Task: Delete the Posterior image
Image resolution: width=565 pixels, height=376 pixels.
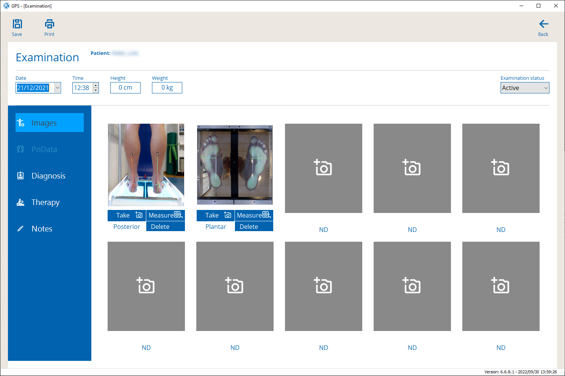Action: coord(165,227)
